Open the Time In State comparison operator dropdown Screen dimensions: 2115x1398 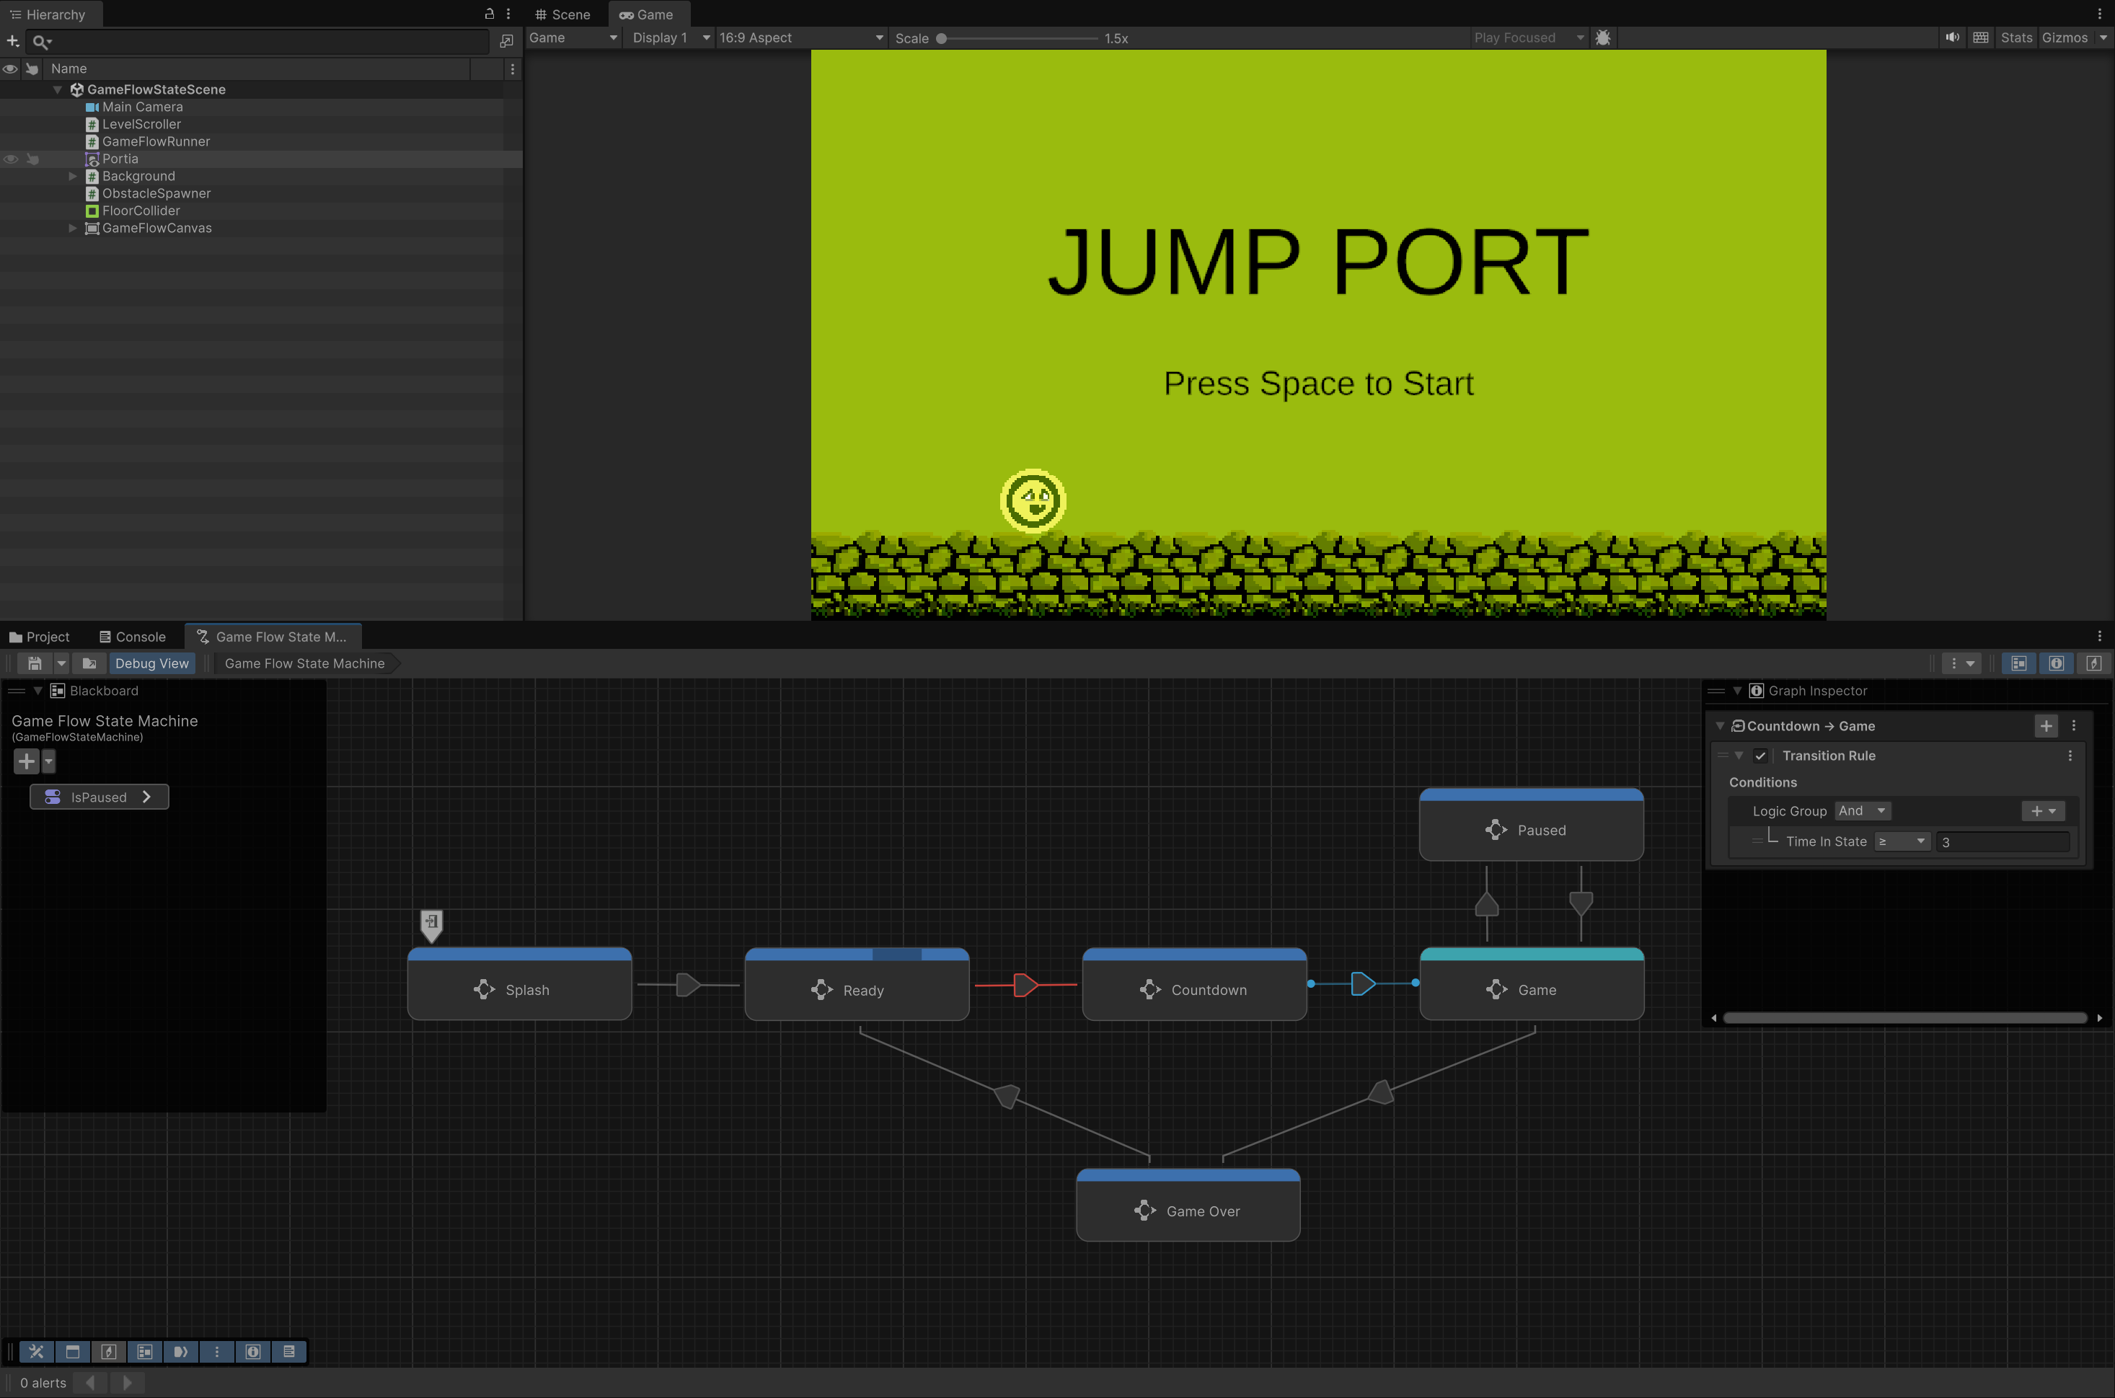1901,841
